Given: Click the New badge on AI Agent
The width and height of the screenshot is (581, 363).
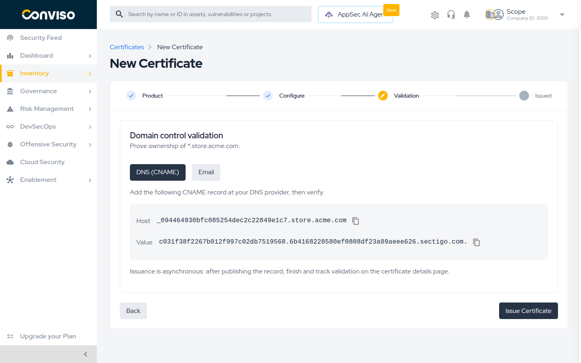Looking at the screenshot, I should 391,10.
